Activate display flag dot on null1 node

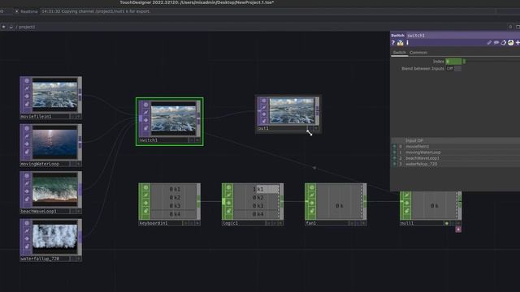point(447,224)
